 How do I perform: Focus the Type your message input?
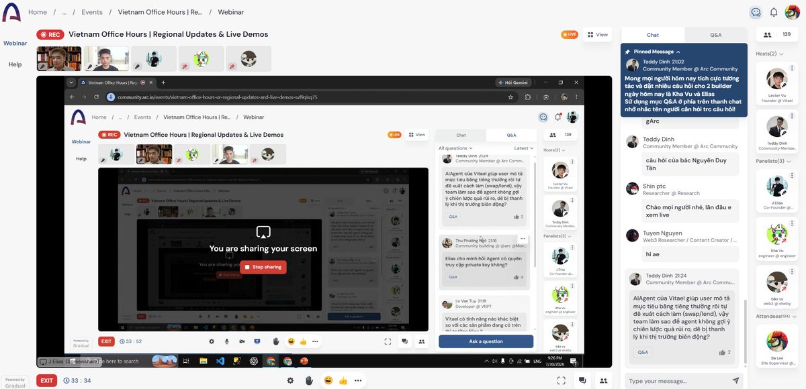677,381
